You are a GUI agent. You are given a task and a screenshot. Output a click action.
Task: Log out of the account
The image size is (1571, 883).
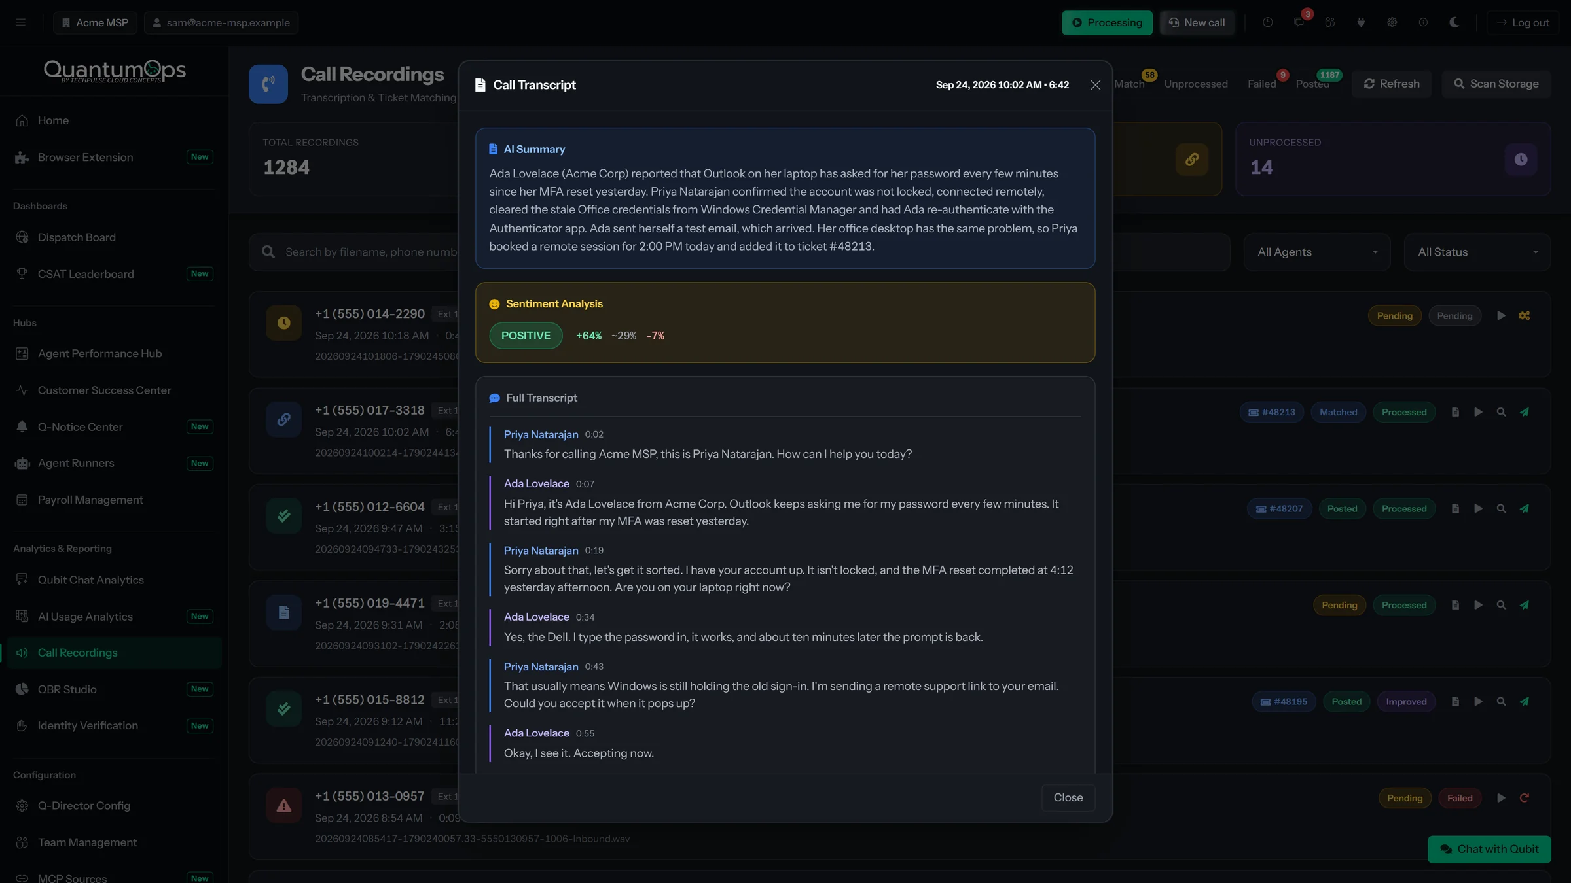(x=1523, y=22)
